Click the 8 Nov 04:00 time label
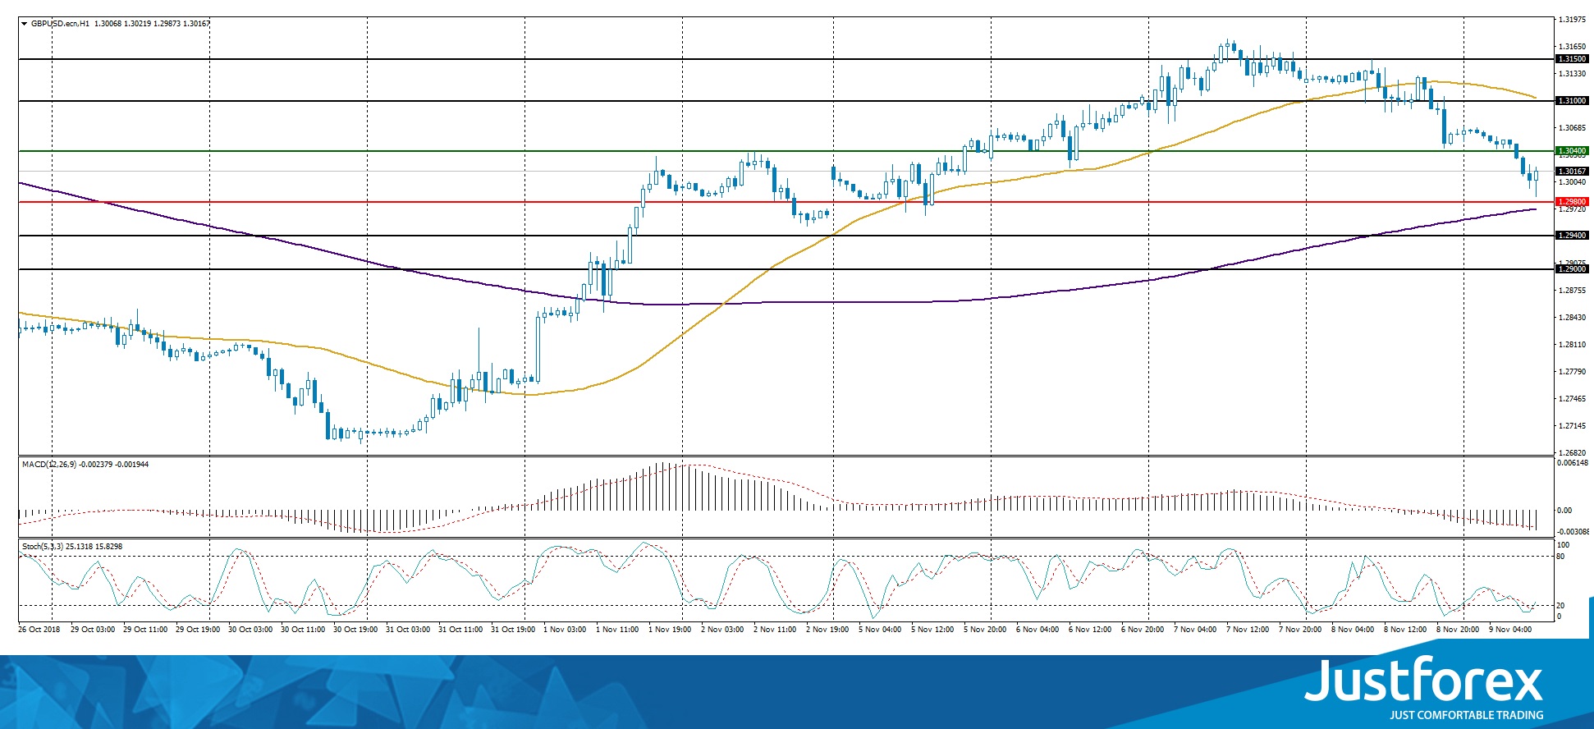1594x729 pixels. 1353,630
